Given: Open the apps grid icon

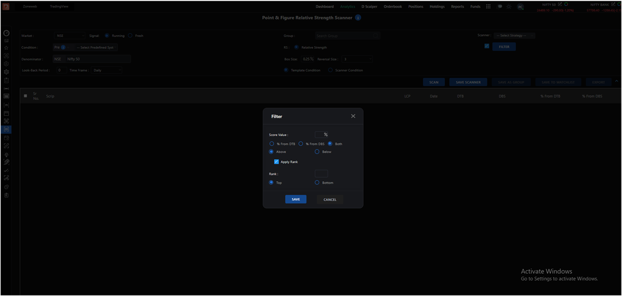Looking at the screenshot, I should 488,6.
